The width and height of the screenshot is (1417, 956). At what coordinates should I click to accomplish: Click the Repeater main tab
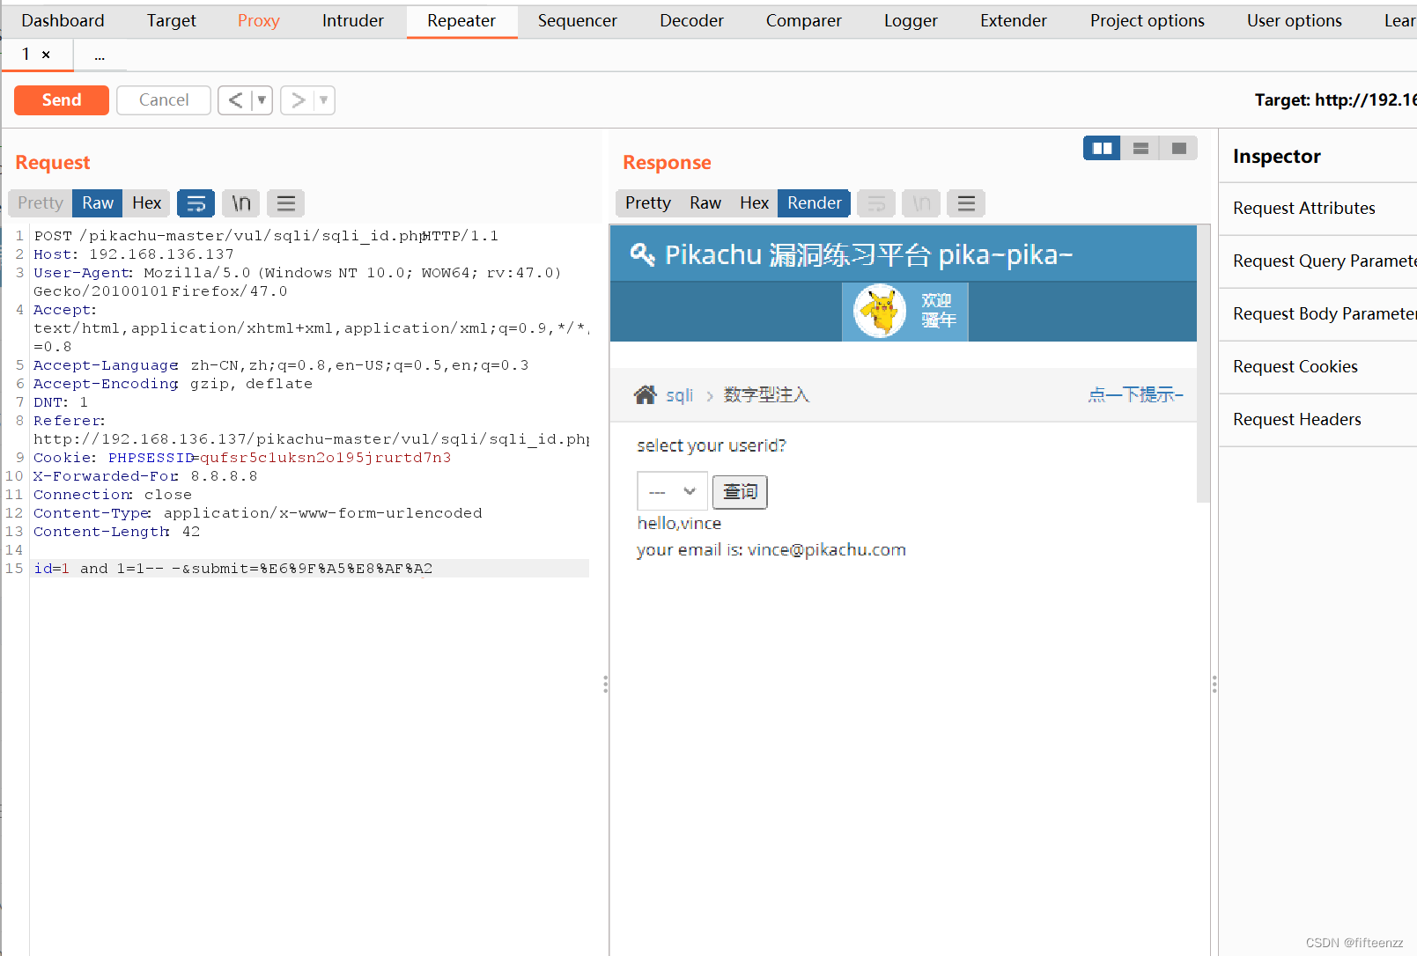click(x=461, y=20)
